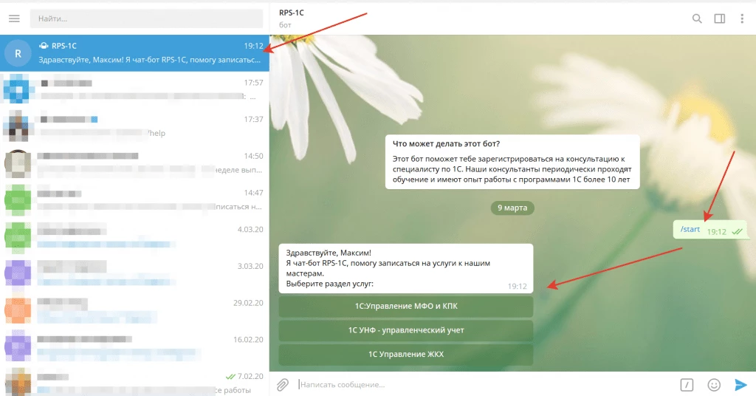Click the /start command link
The image size is (756, 396).
coord(690,229)
